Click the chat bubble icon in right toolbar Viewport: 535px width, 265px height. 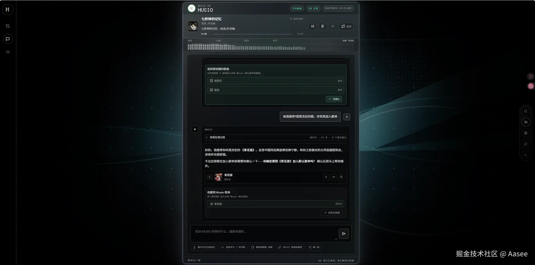(526, 144)
